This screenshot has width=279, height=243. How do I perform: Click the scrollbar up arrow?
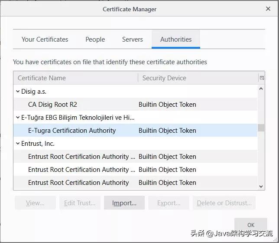(261, 89)
